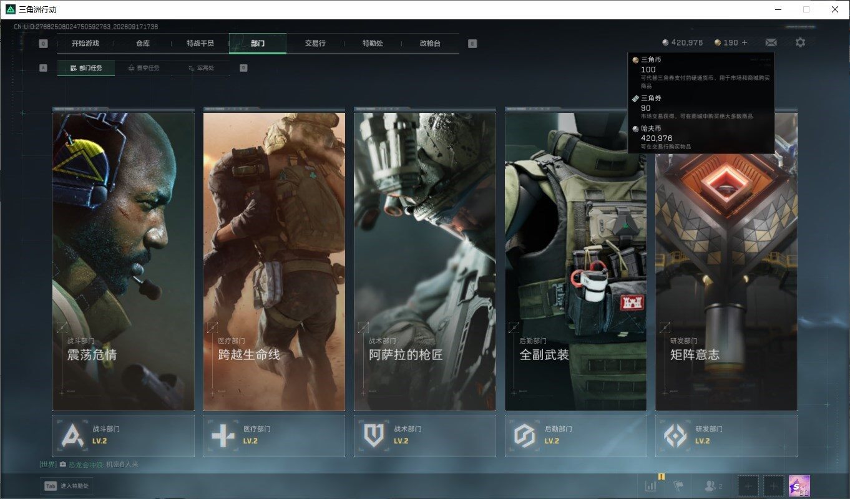Open the bar chart stats icon
Image resolution: width=850 pixels, height=499 pixels.
(x=650, y=486)
